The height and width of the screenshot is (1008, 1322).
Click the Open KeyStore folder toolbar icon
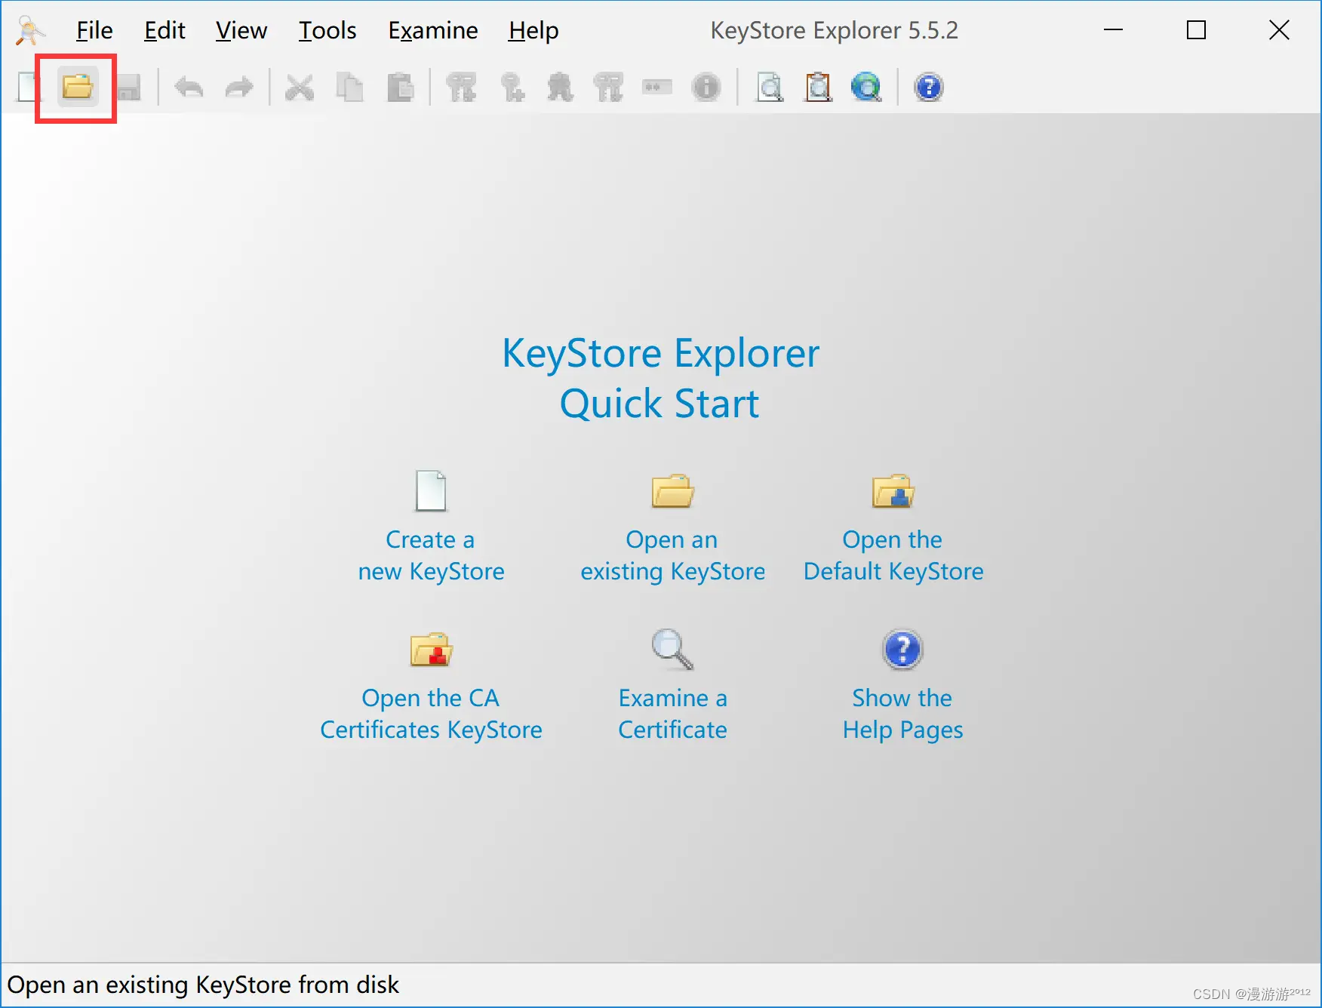point(78,88)
